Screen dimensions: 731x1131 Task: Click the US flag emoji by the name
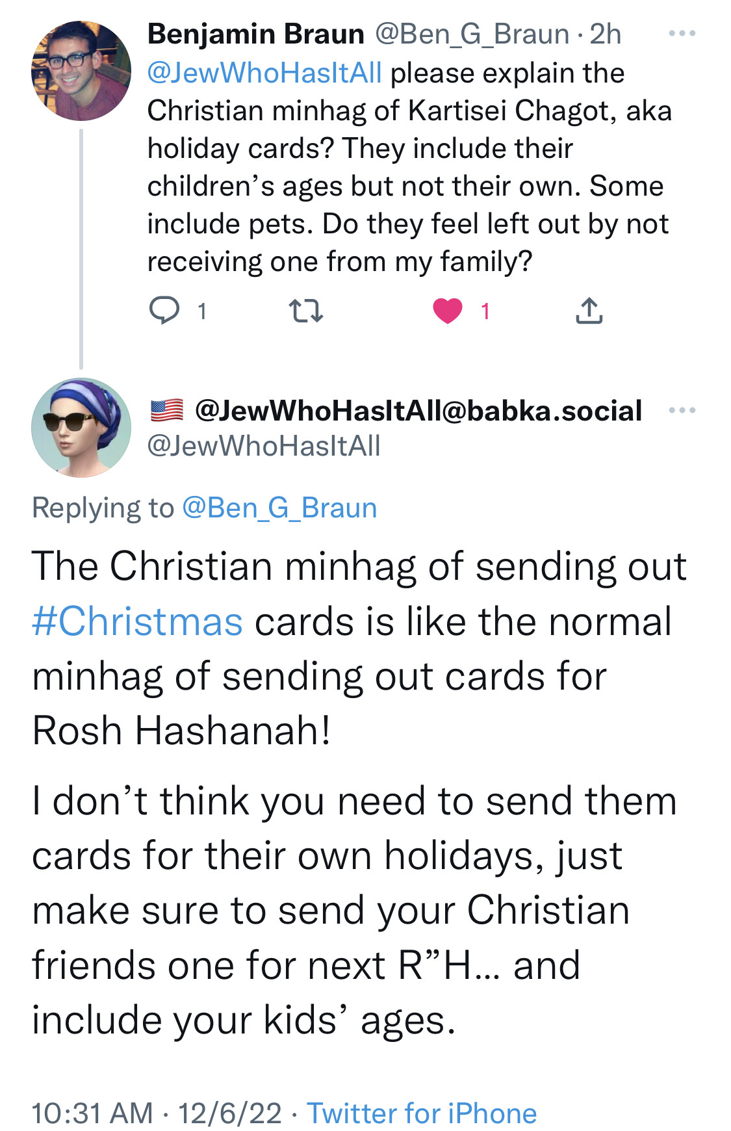[x=167, y=410]
